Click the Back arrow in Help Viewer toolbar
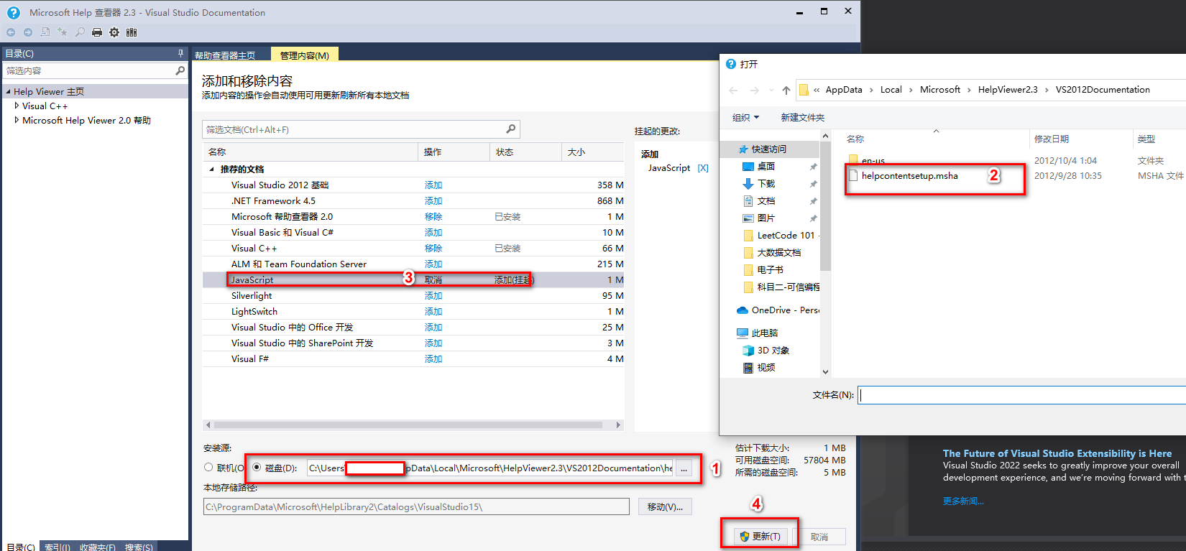Image resolution: width=1186 pixels, height=551 pixels. 11,32
